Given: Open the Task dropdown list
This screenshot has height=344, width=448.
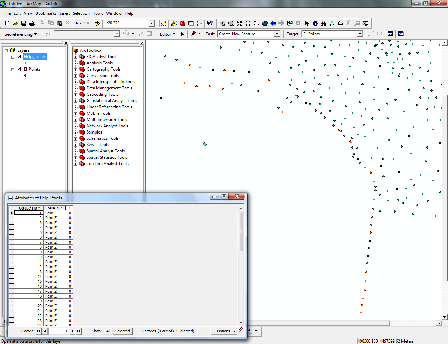Looking at the screenshot, I should click(277, 34).
